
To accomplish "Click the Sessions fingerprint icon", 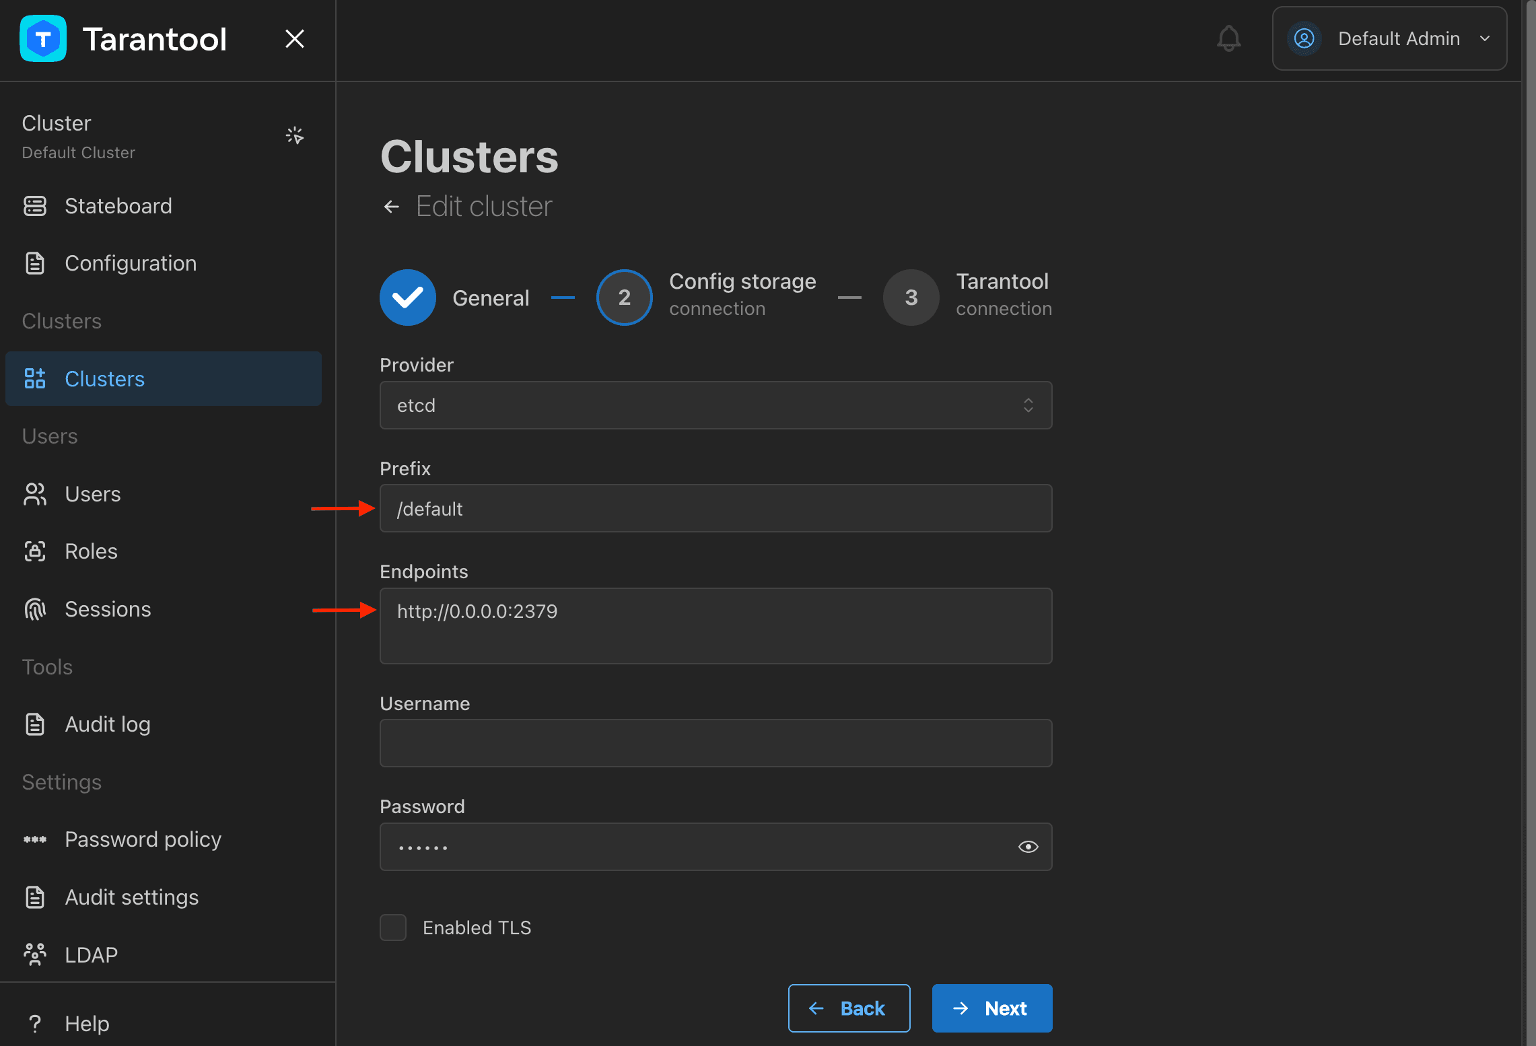I will pos(35,609).
